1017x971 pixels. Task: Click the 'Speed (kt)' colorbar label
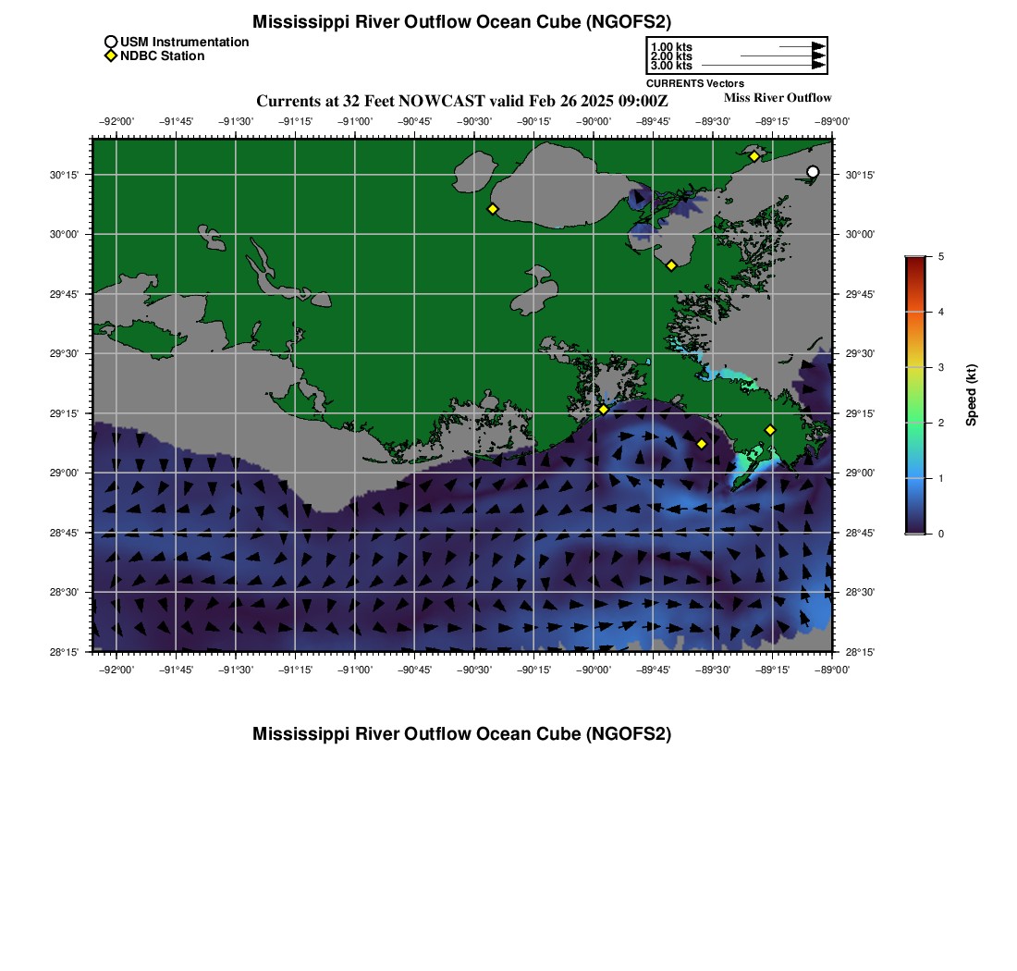pos(972,395)
